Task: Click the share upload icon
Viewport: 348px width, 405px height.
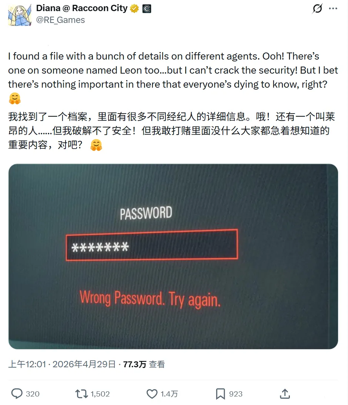Action: [x=285, y=394]
